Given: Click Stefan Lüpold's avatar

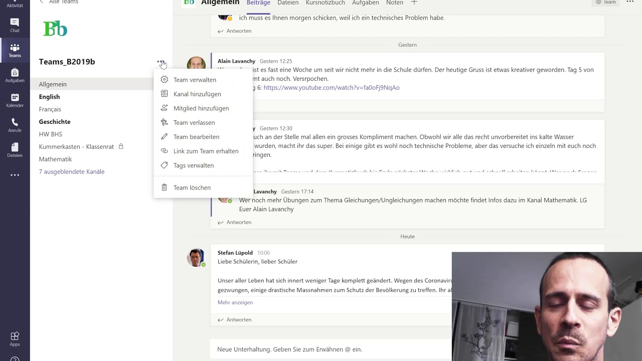Looking at the screenshot, I should pyautogui.click(x=196, y=257).
